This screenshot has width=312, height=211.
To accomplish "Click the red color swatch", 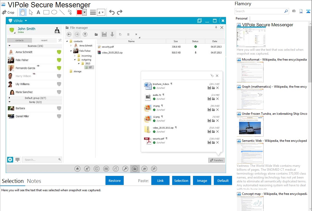I will point(79,12).
